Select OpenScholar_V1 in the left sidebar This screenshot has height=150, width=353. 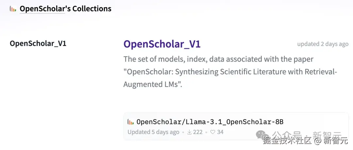click(x=38, y=43)
